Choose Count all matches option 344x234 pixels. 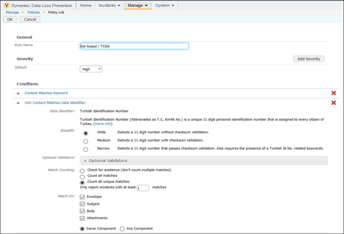82,177
